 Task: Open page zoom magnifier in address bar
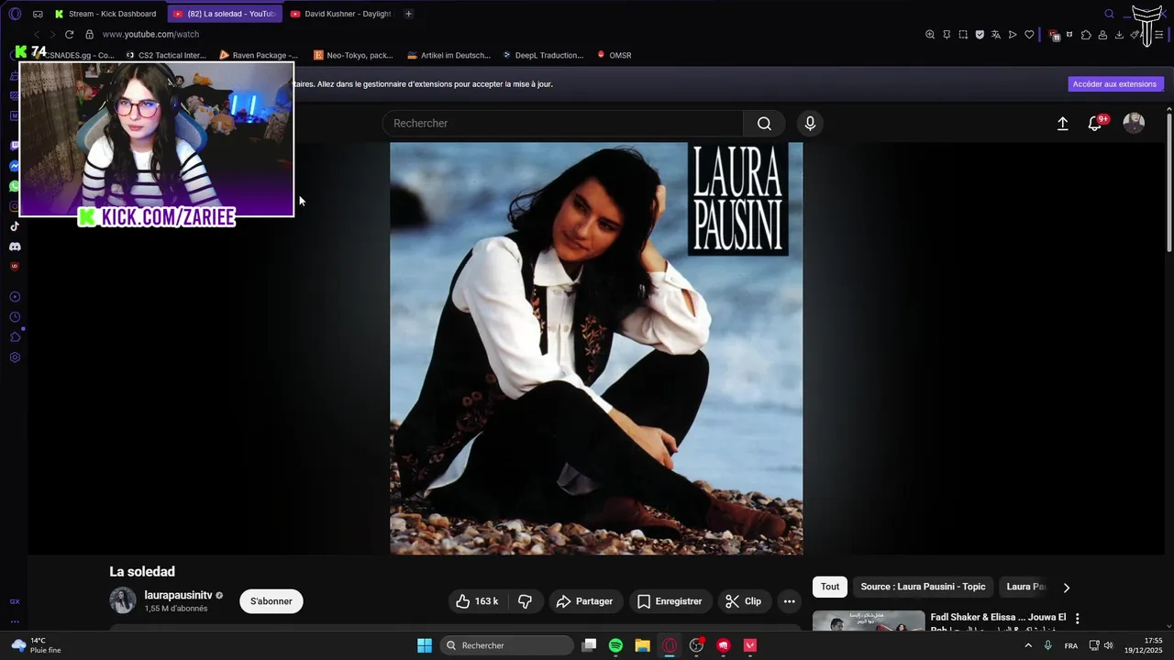click(x=930, y=35)
